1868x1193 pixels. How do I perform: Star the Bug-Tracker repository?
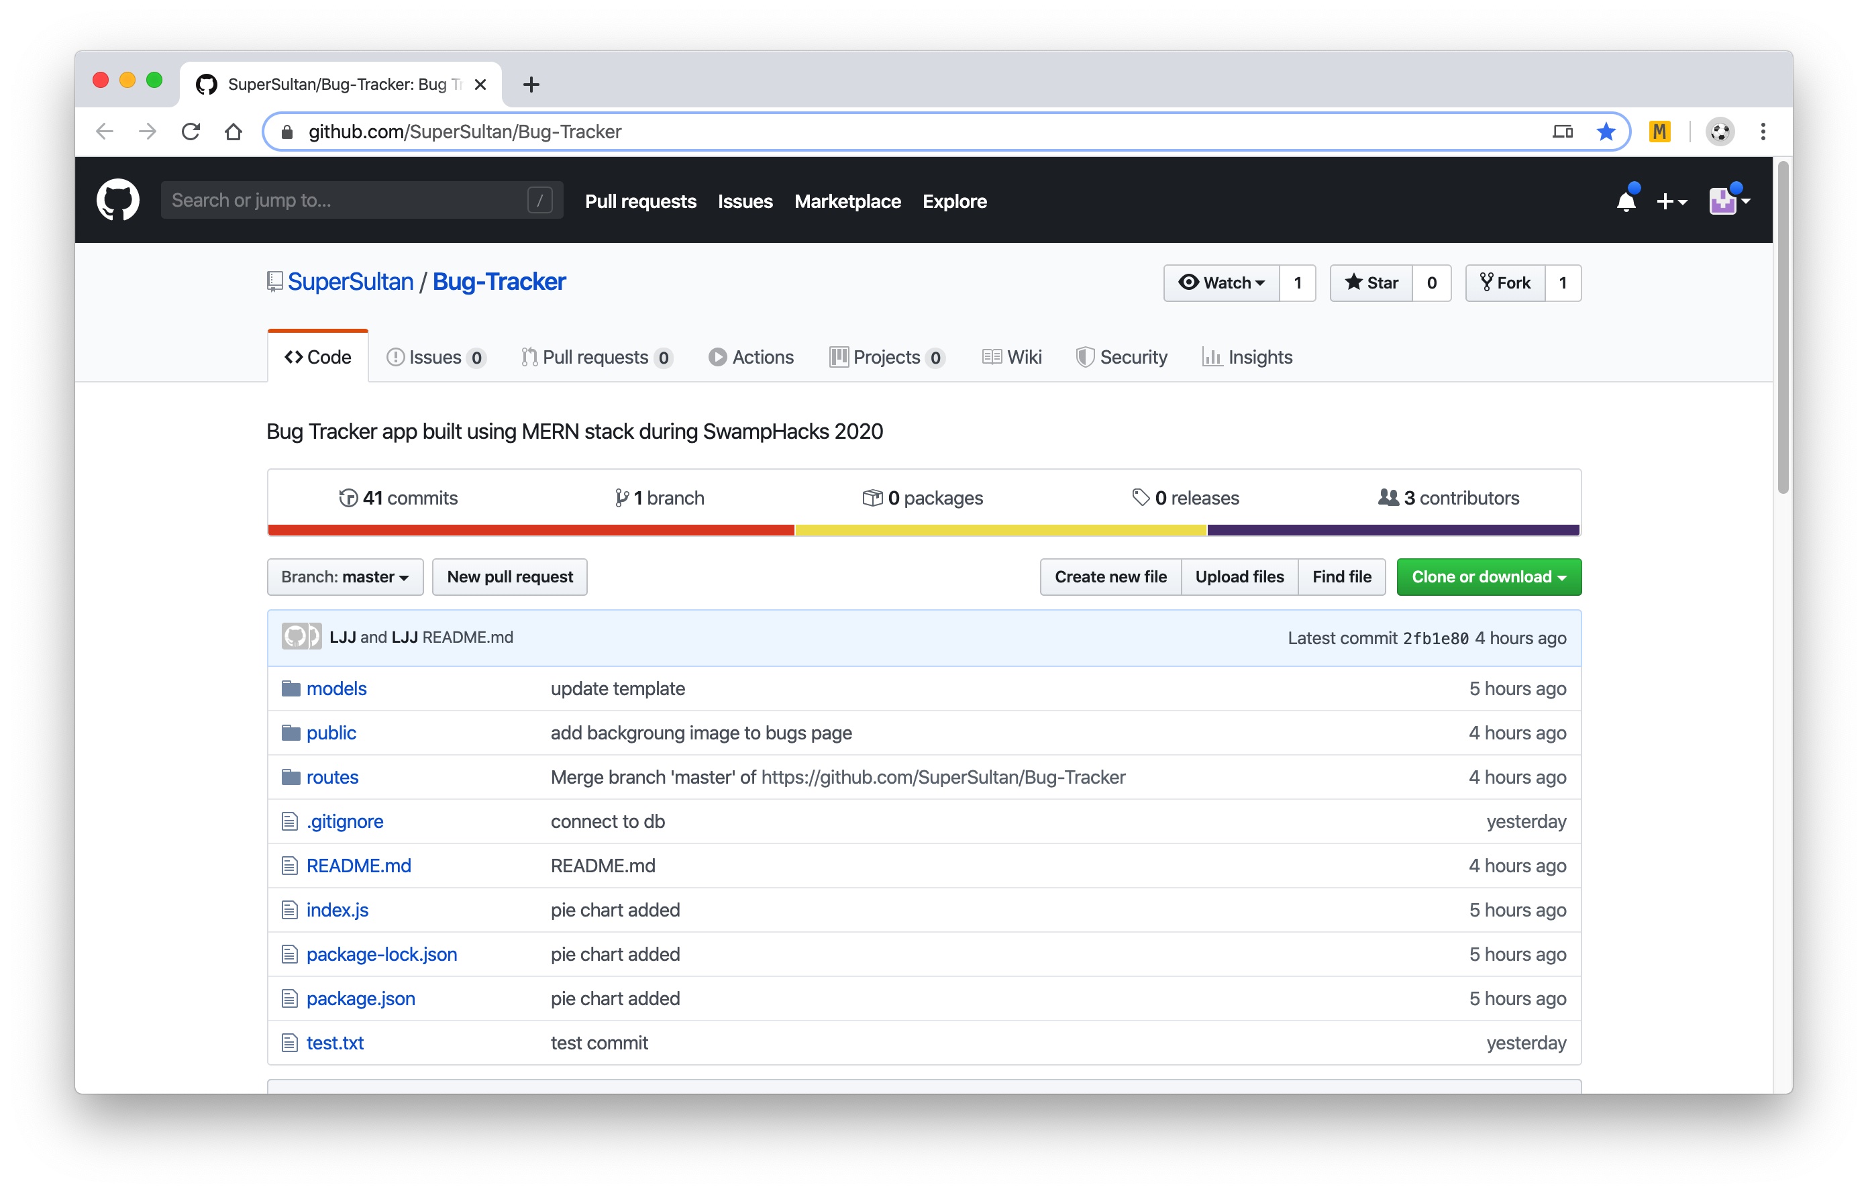1371,282
